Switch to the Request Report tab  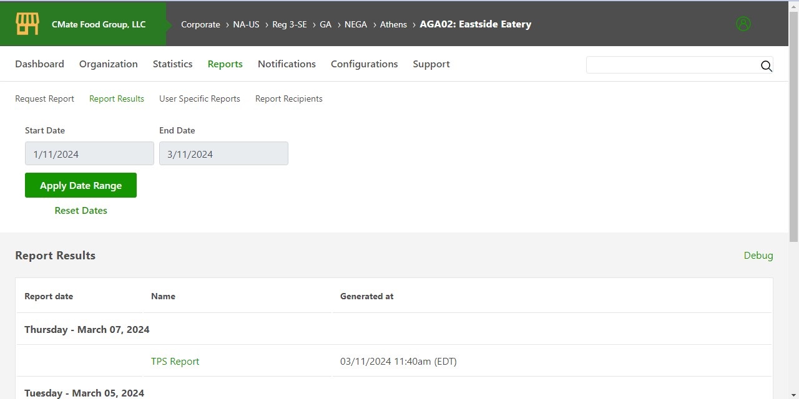coord(44,99)
